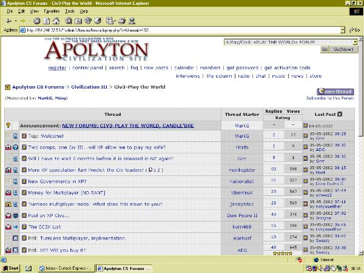
Task: Click the Apolyton Civilization Site logo
Action: (96, 49)
